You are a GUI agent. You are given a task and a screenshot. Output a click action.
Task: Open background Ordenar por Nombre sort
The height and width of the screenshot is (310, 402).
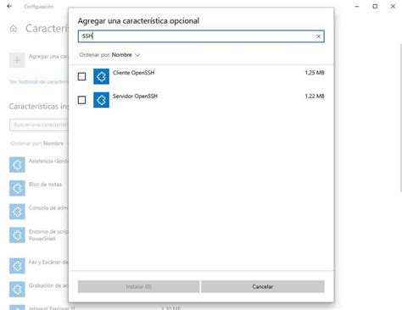[39, 143]
